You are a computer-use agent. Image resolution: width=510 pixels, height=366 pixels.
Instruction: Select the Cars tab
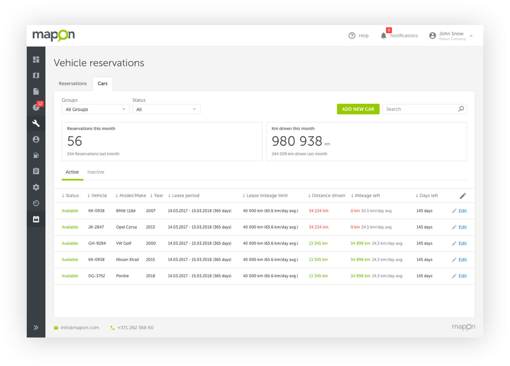[x=103, y=84]
